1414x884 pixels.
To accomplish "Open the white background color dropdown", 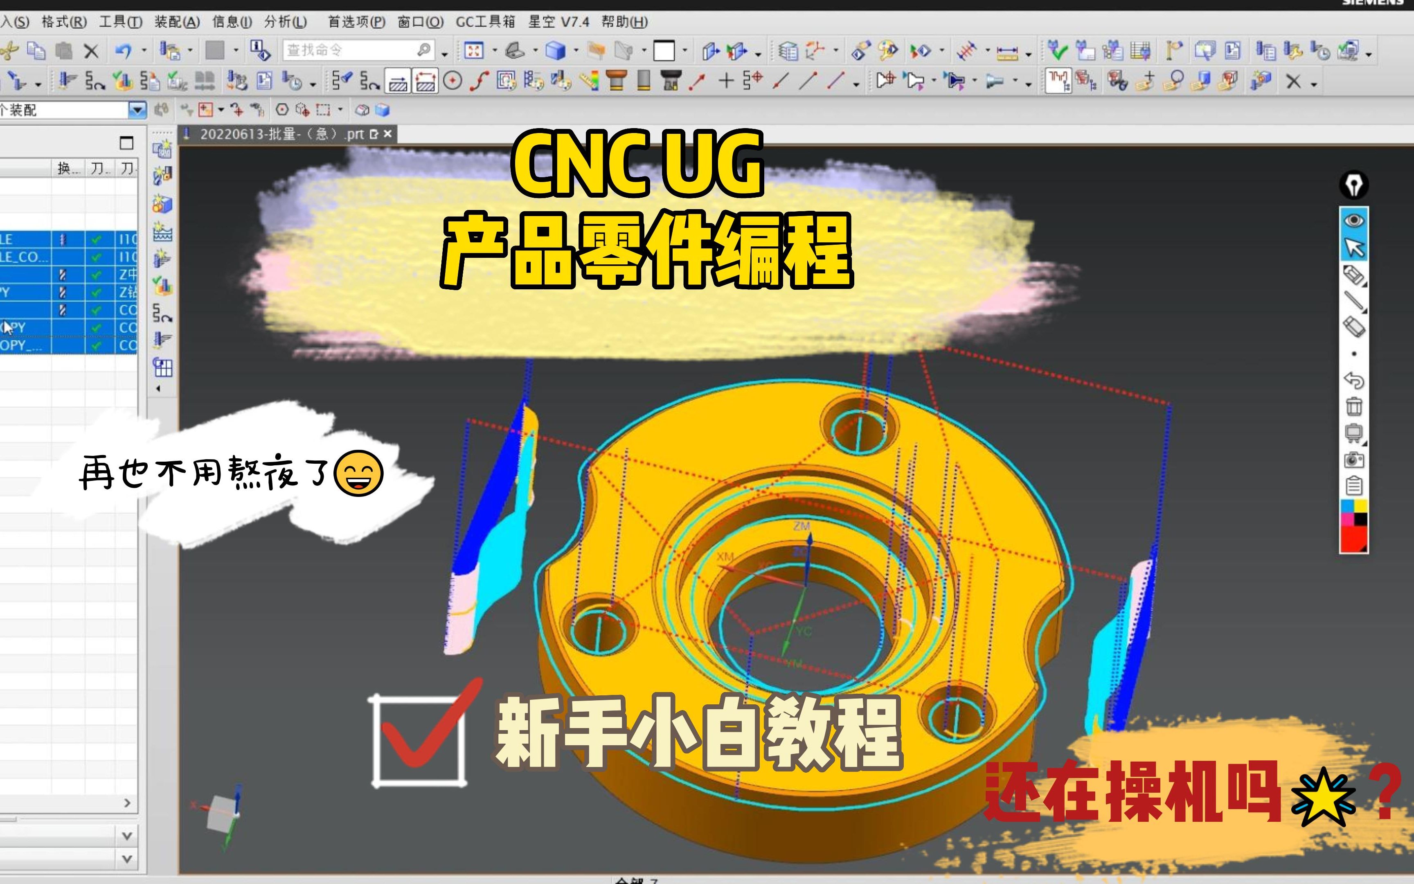I will pyautogui.click(x=685, y=51).
